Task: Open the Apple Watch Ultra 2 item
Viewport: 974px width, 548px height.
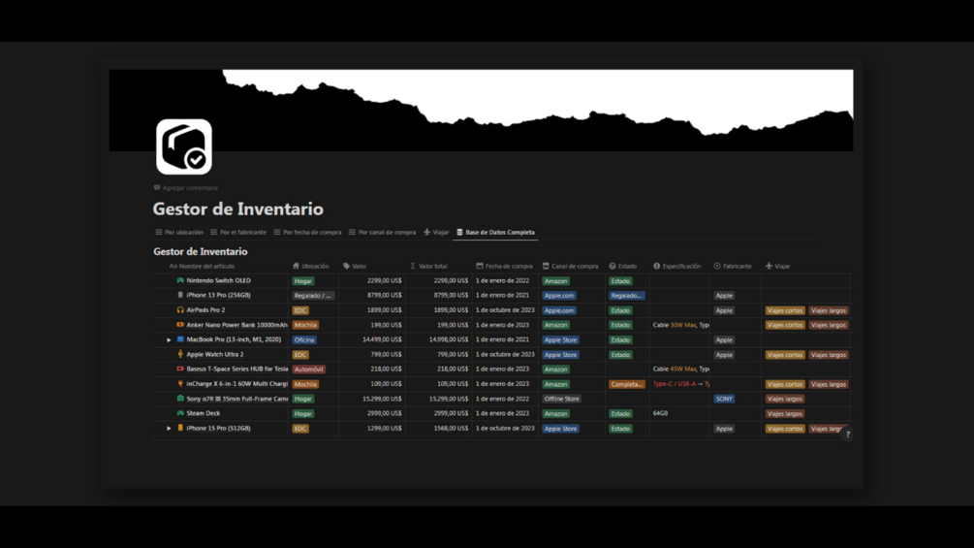Action: click(215, 354)
